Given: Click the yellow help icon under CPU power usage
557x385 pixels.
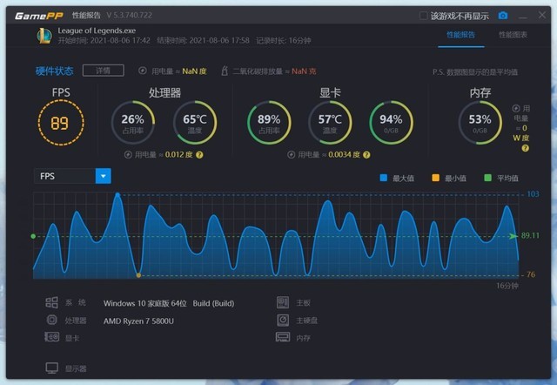Looking at the screenshot, I should coord(199,154).
